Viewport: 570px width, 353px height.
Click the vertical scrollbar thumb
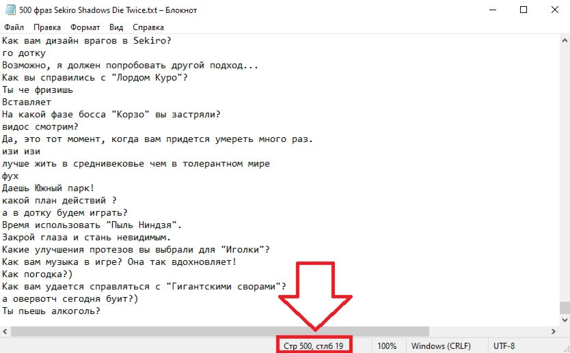coord(565,308)
